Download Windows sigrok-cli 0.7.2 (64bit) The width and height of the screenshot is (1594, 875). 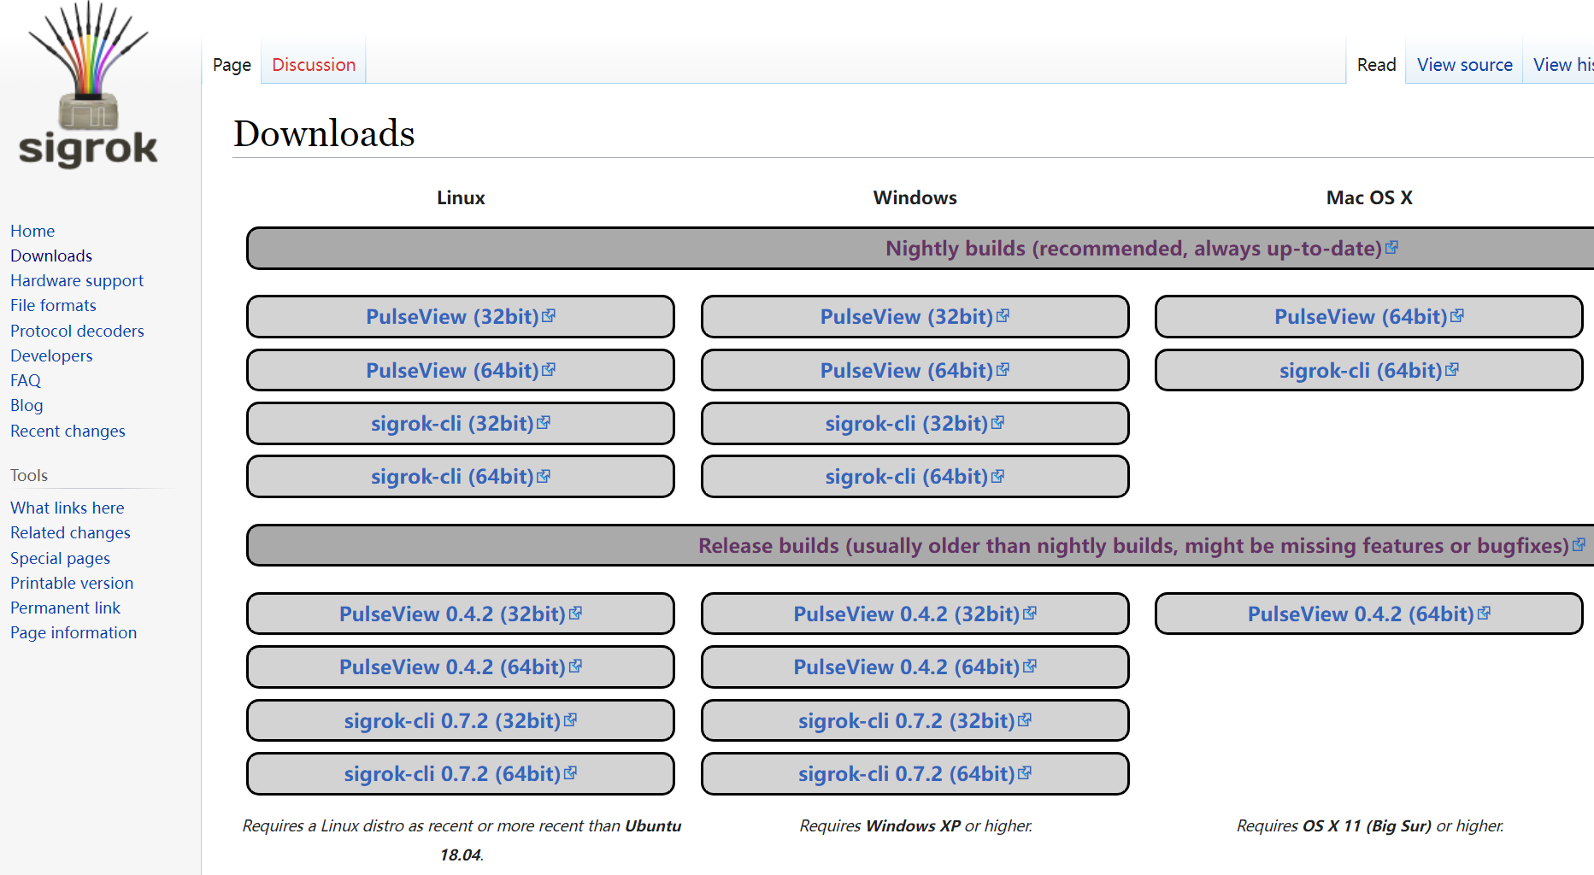915,773
